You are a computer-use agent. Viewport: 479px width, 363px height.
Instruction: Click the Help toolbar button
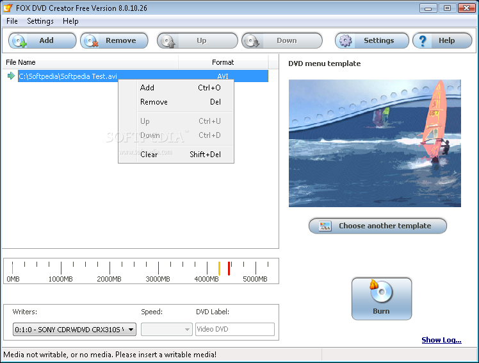pyautogui.click(x=442, y=40)
